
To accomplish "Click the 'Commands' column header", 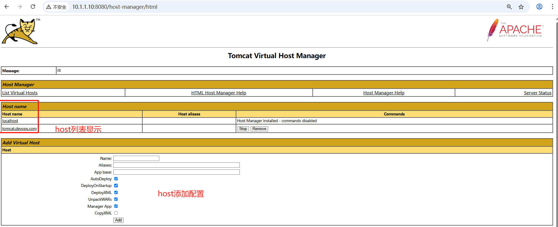I will (x=394, y=114).
